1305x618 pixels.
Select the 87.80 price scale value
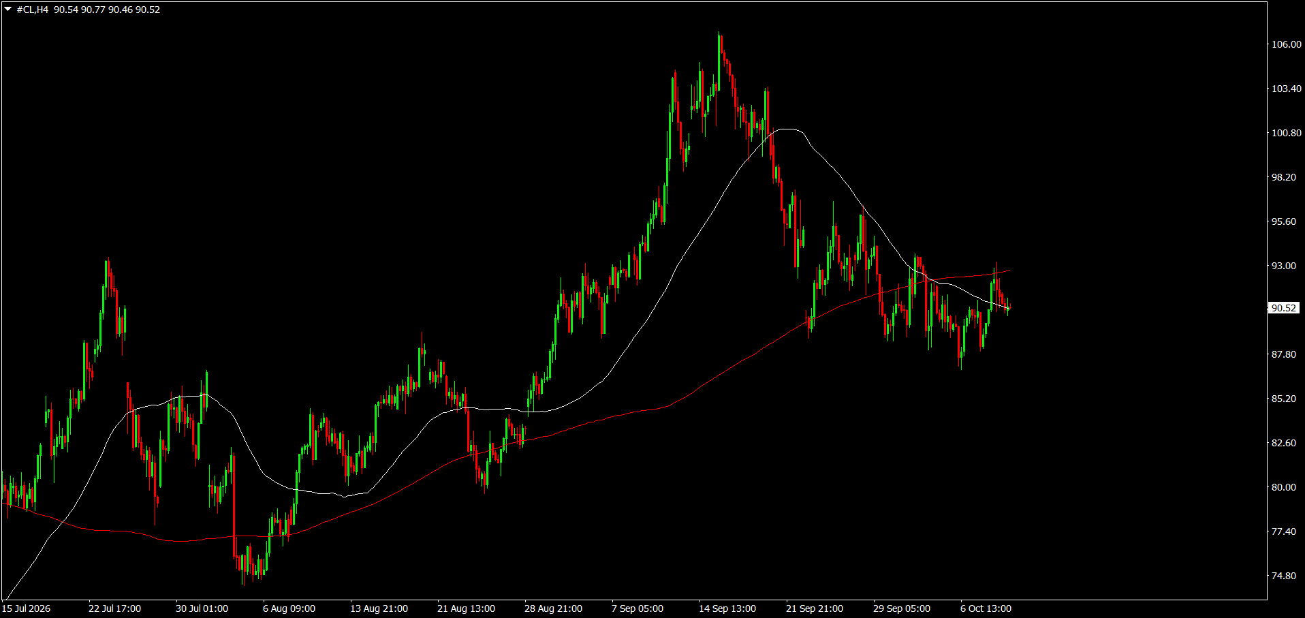[x=1284, y=354]
